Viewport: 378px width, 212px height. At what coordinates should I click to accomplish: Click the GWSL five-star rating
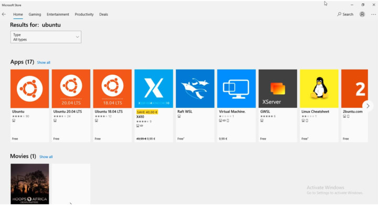coord(266,116)
